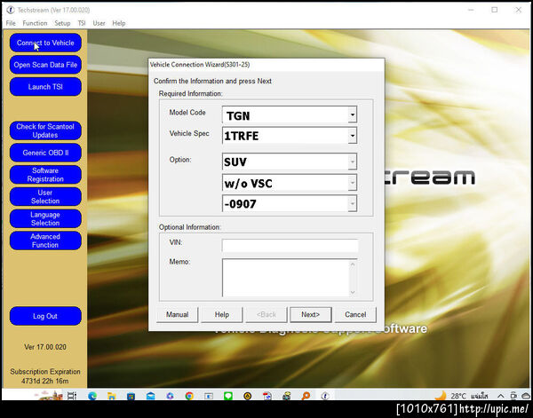Click the orange magnifier taskbar icon
This screenshot has width=533, height=418.
coord(306,396)
